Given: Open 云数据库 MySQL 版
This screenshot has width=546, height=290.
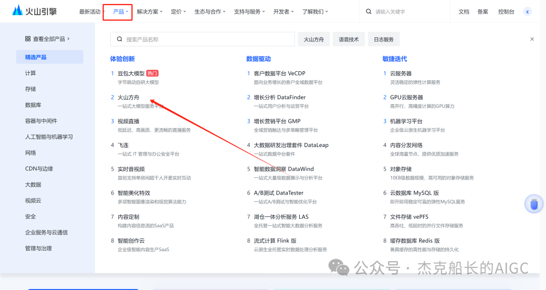Looking at the screenshot, I should click(415, 193).
